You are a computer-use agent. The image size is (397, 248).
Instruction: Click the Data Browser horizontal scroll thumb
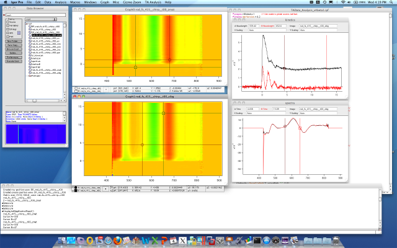(x=35, y=100)
